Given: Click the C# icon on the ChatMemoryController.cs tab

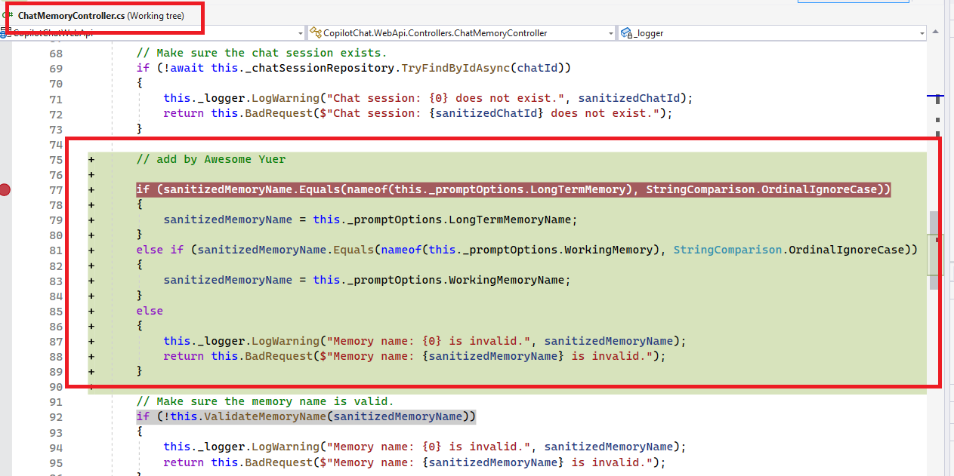Looking at the screenshot, I should (x=8, y=14).
